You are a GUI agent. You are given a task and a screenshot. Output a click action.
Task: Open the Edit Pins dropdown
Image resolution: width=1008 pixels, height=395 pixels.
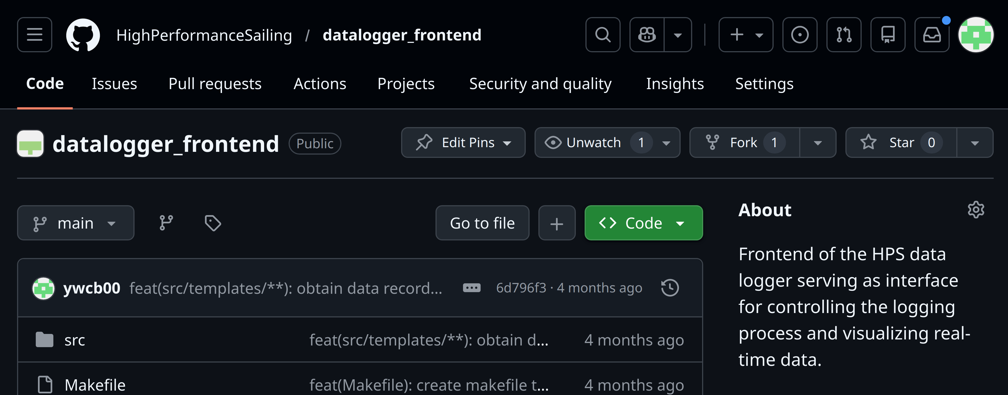pyautogui.click(x=463, y=142)
